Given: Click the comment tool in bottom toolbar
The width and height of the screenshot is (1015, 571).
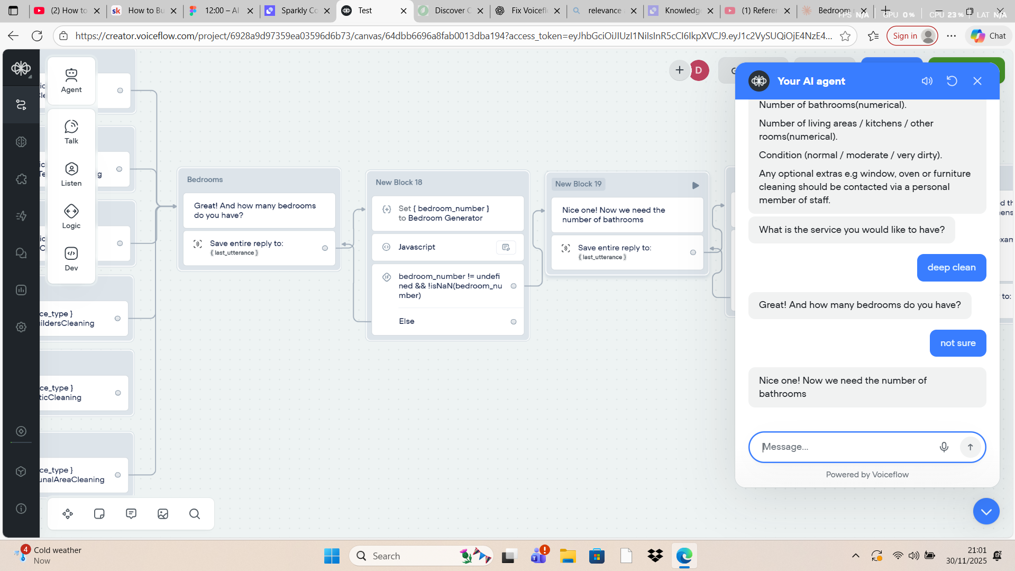Looking at the screenshot, I should pyautogui.click(x=131, y=514).
